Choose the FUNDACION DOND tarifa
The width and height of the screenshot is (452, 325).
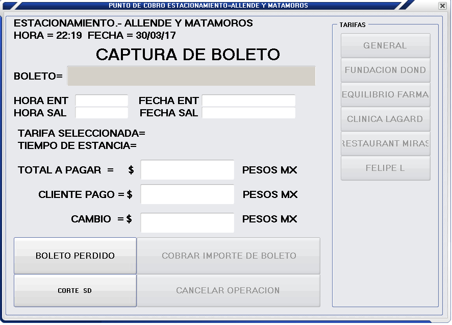pos(385,70)
